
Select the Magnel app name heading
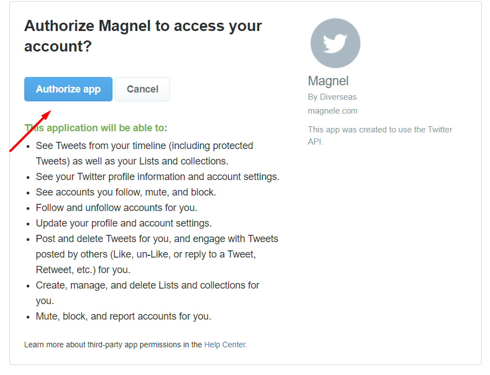[x=328, y=81]
